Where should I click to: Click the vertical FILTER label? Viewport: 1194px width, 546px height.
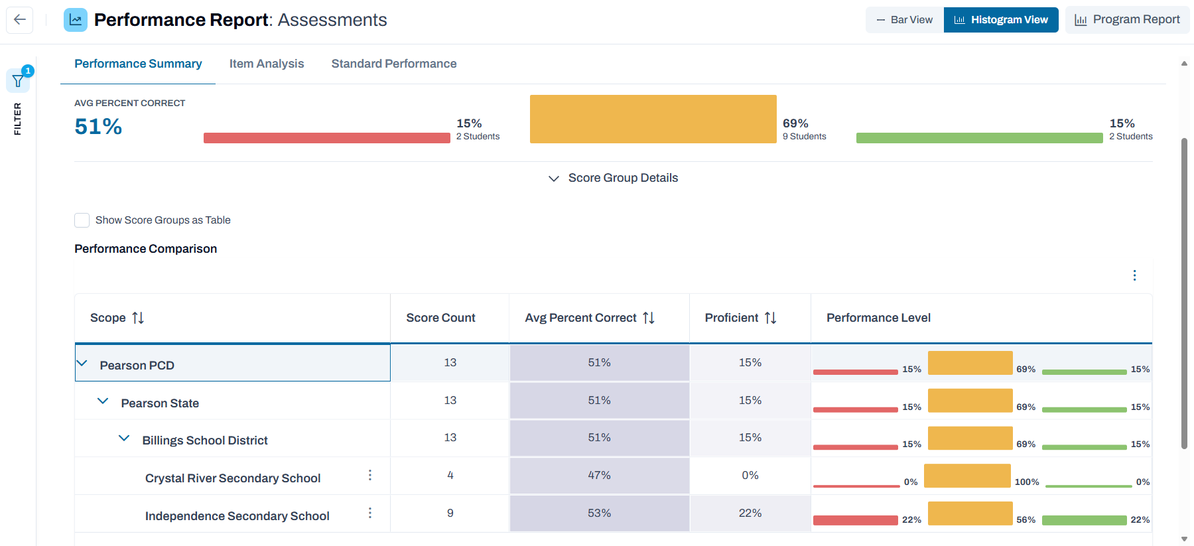tap(18, 119)
